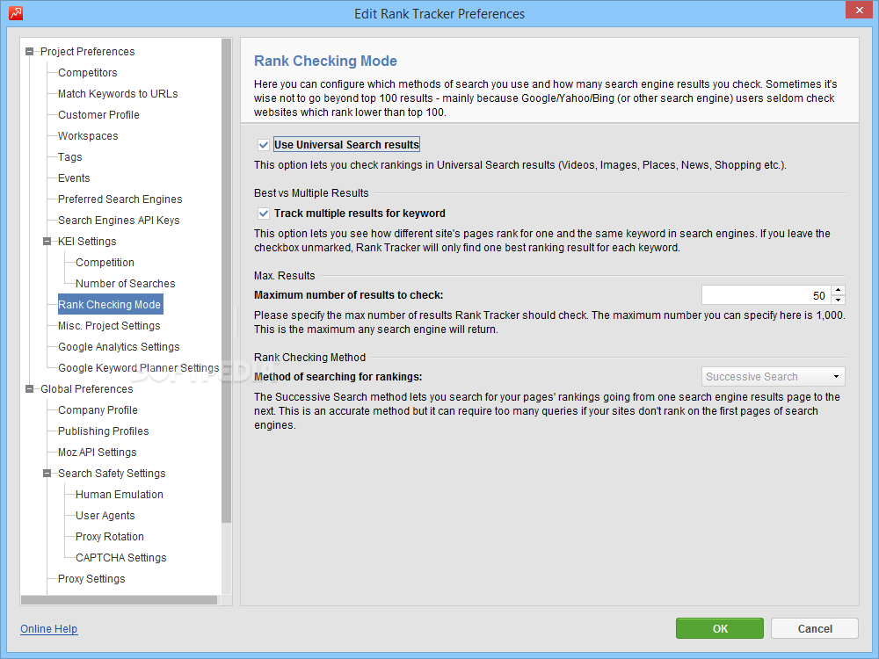This screenshot has height=659, width=879.
Task: Select Google Analytics Settings
Action: click(119, 347)
